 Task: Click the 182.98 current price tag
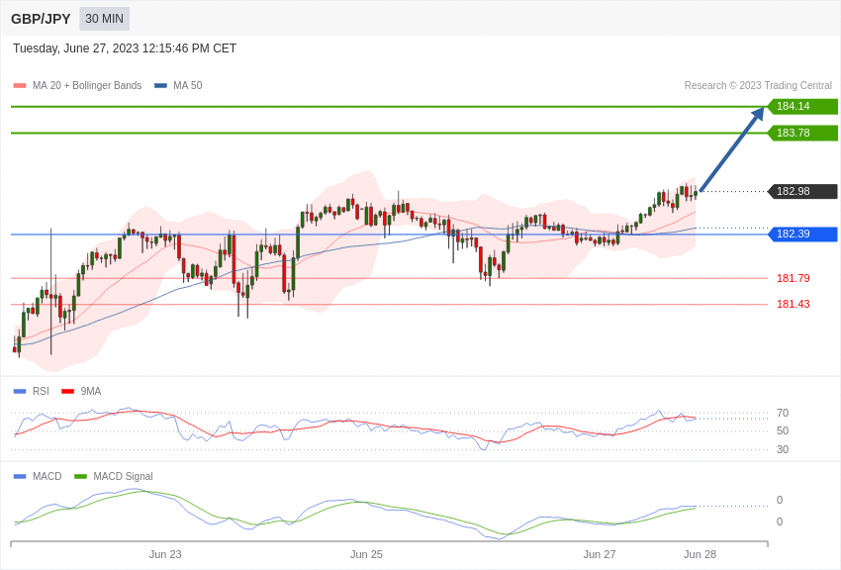tap(802, 192)
